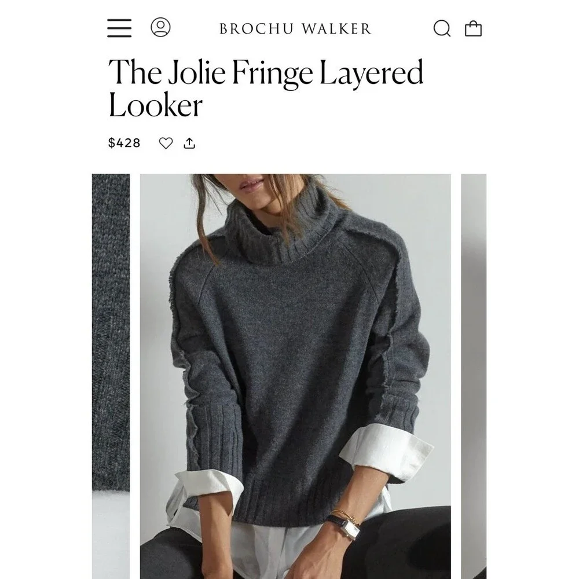Go to Brochu Walker home logo
The width and height of the screenshot is (579, 579).
point(295,29)
